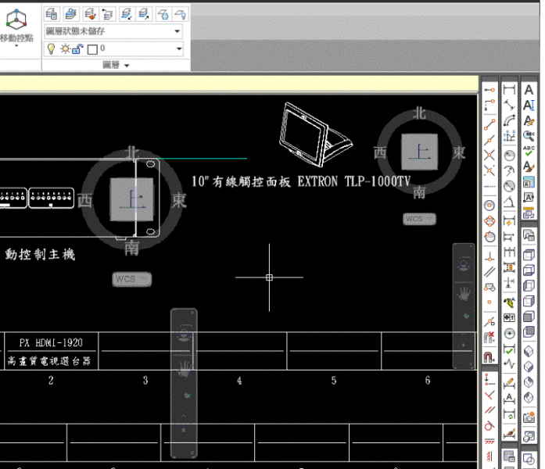Click 西 on the left ViewCube compass
Screen dimensions: 545x469
point(84,200)
